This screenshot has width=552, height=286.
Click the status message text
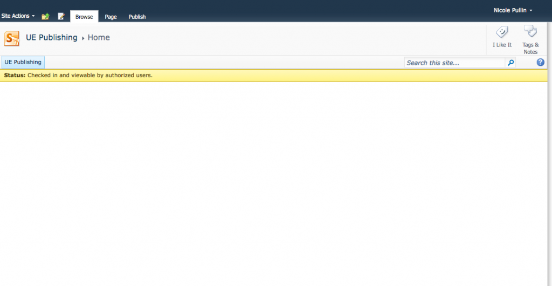click(78, 76)
